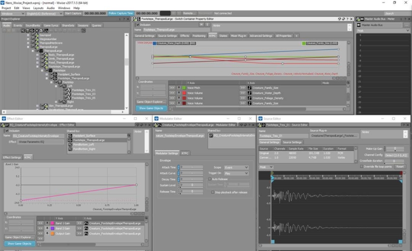Expand the Sauropod tree node
412x251 pixels.
coord(28,35)
